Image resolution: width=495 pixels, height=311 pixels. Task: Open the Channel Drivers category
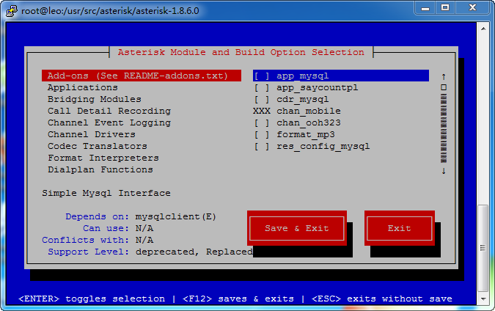point(92,134)
